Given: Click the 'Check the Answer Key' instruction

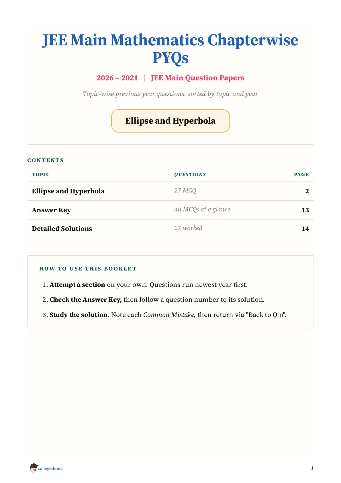Looking at the screenshot, I should 86,299.
